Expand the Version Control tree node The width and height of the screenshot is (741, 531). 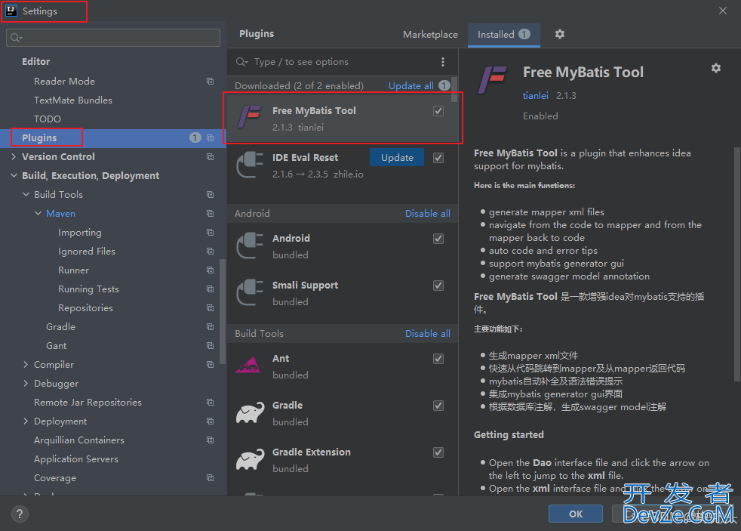click(14, 157)
